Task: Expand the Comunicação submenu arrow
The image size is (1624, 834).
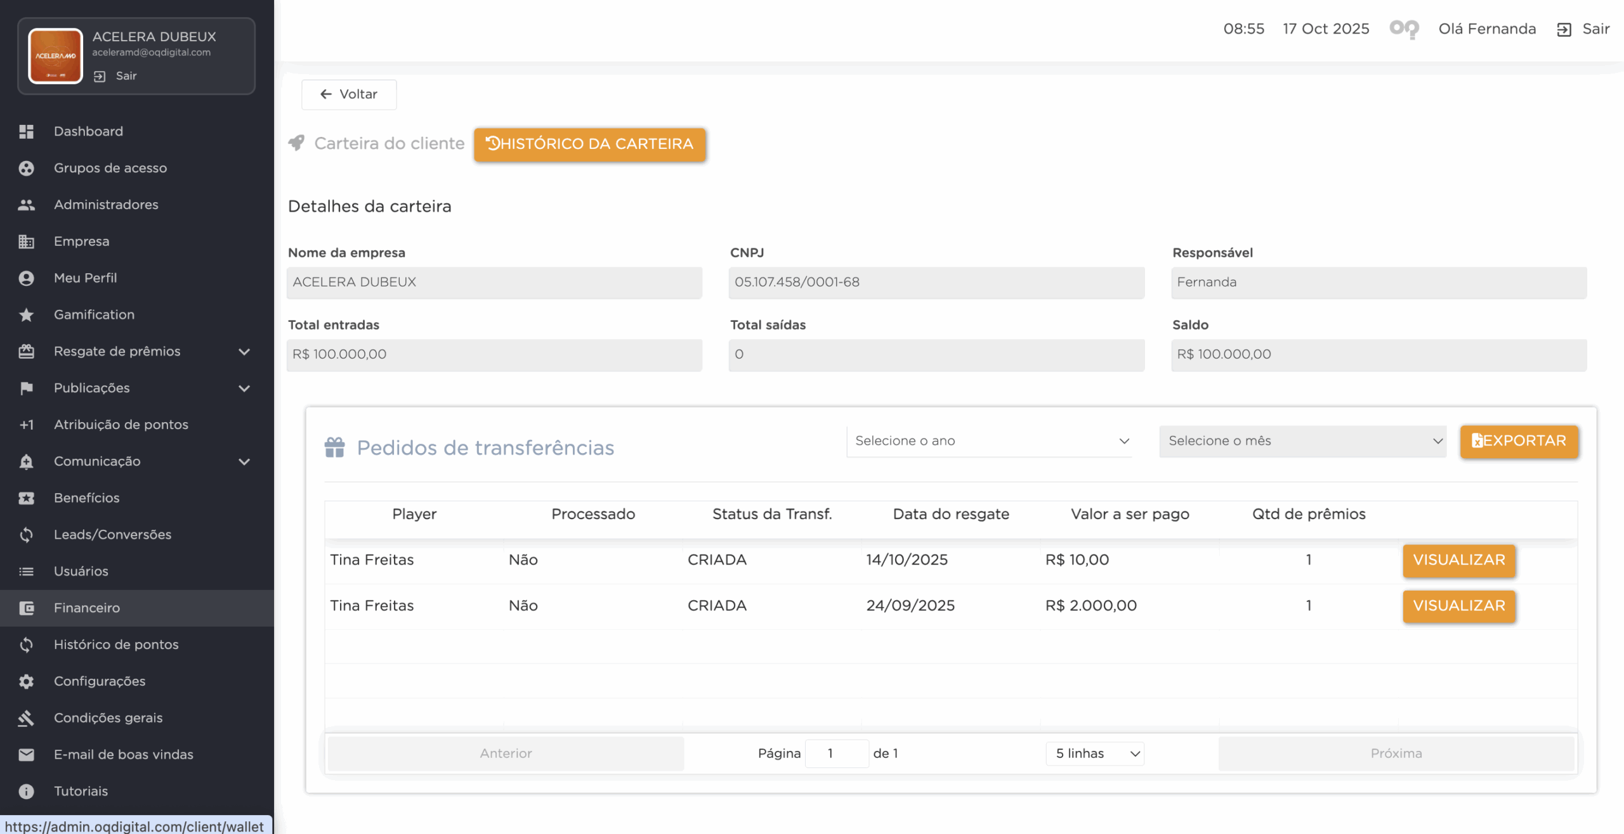Action: point(244,461)
